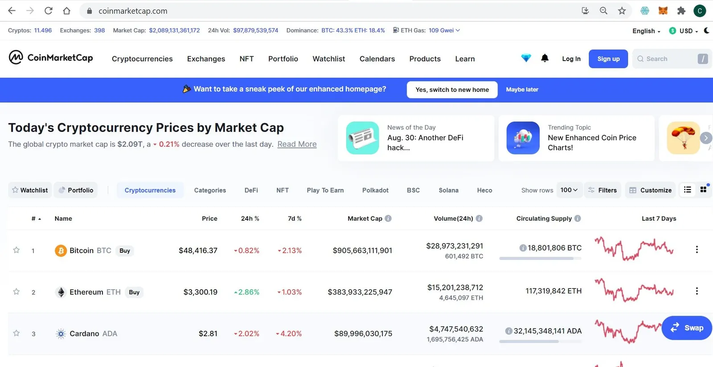This screenshot has height=367, width=713.
Task: Star Ethereum for the watchlist
Action: click(16, 292)
